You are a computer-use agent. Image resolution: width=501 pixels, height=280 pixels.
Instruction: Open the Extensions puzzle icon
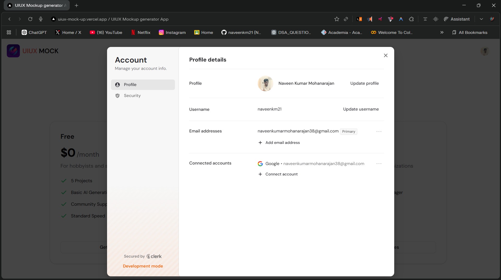pos(411,19)
